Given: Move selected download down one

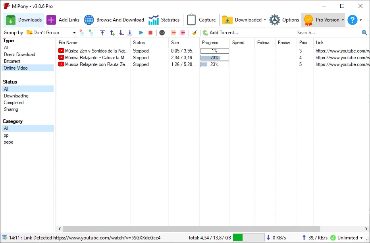Looking at the screenshot, I should coord(121,33).
